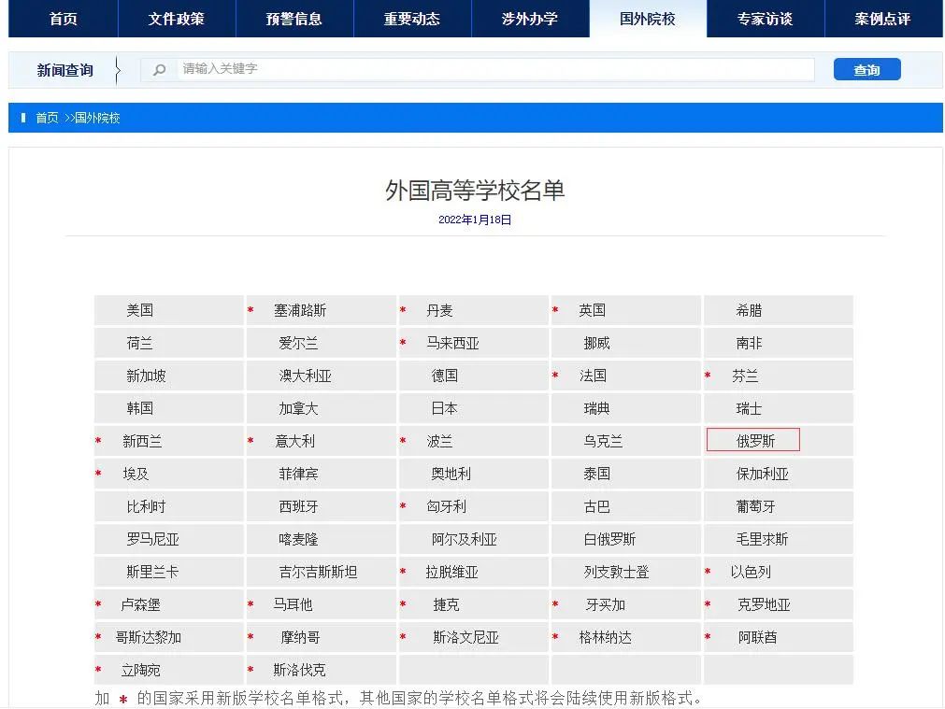945x709 pixels.
Task: Open the 专家访谈 section
Action: coord(765,19)
